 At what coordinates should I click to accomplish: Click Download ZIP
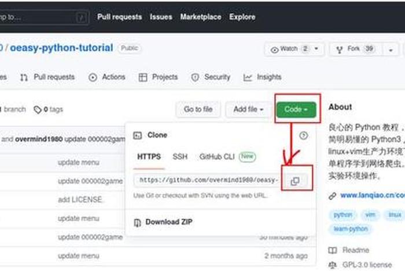click(x=169, y=222)
